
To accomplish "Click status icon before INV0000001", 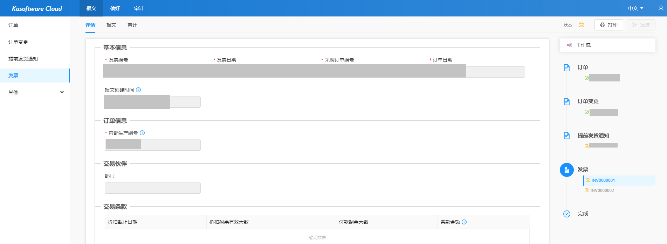I will [x=588, y=180].
